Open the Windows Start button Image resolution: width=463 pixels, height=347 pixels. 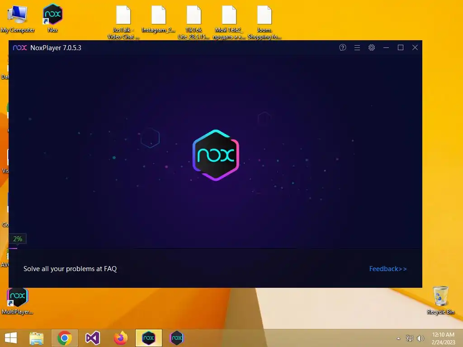(11, 338)
